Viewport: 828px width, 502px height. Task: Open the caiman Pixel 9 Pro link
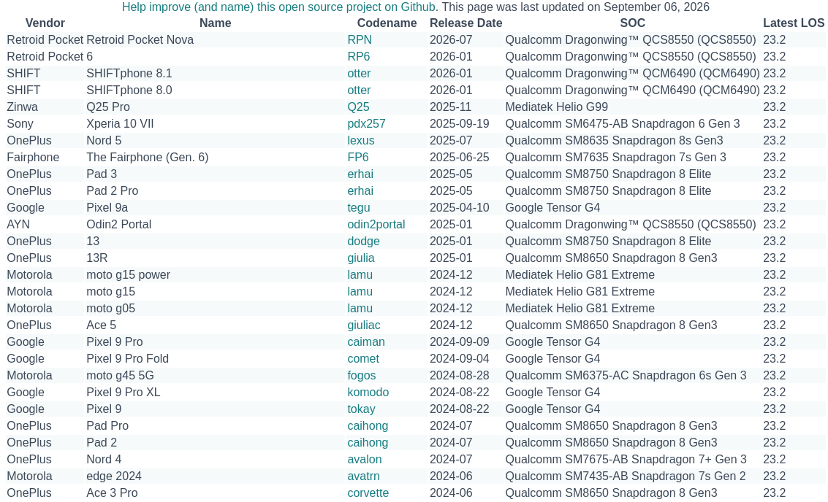pyautogui.click(x=366, y=342)
